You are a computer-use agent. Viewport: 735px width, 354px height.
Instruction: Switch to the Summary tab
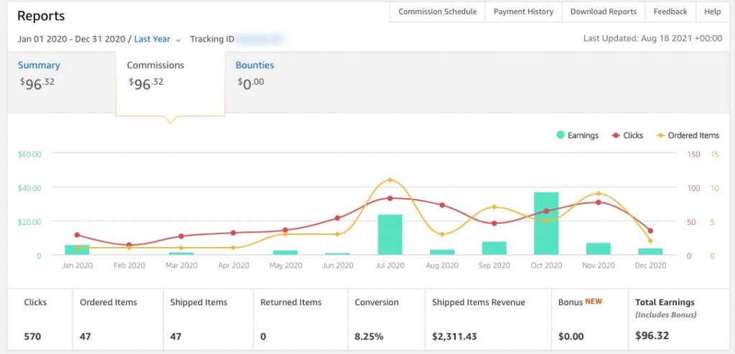[x=39, y=65]
